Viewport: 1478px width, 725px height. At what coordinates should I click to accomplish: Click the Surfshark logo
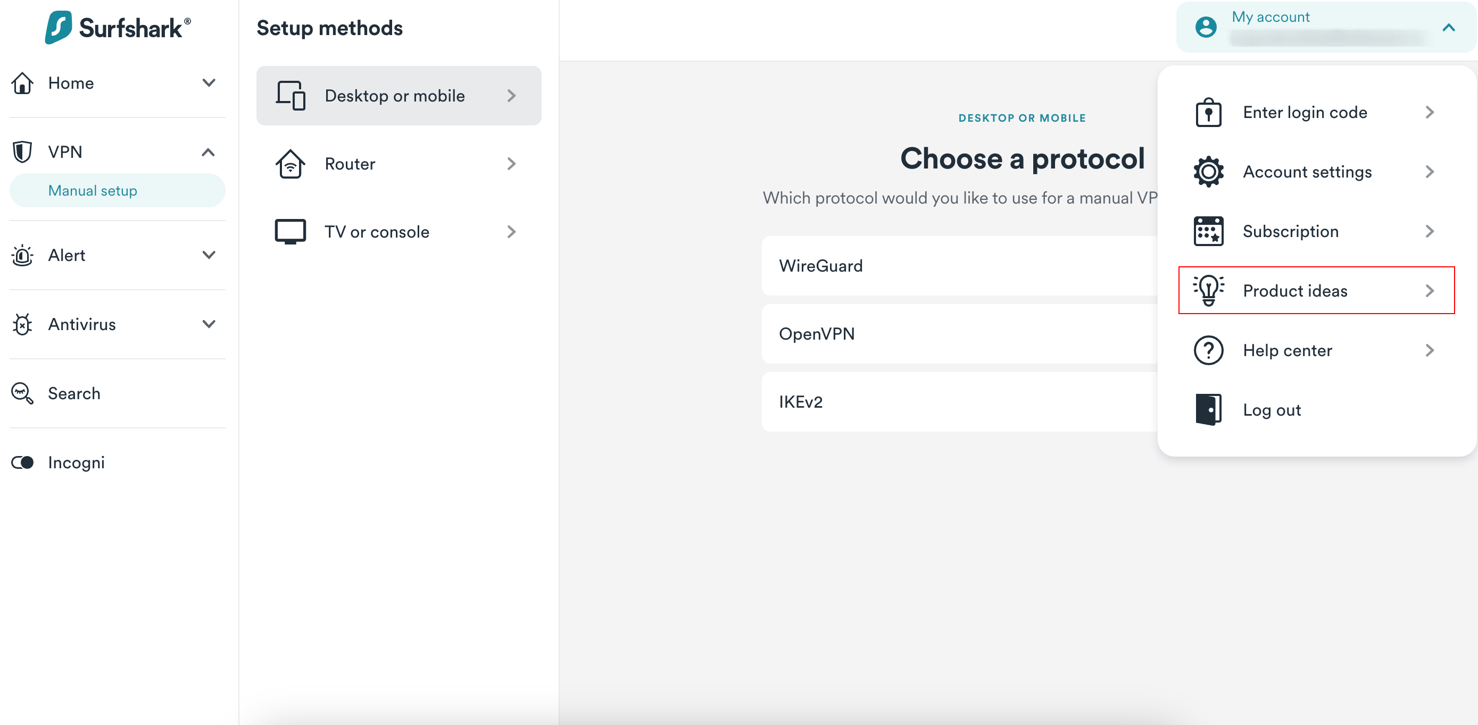pyautogui.click(x=118, y=27)
